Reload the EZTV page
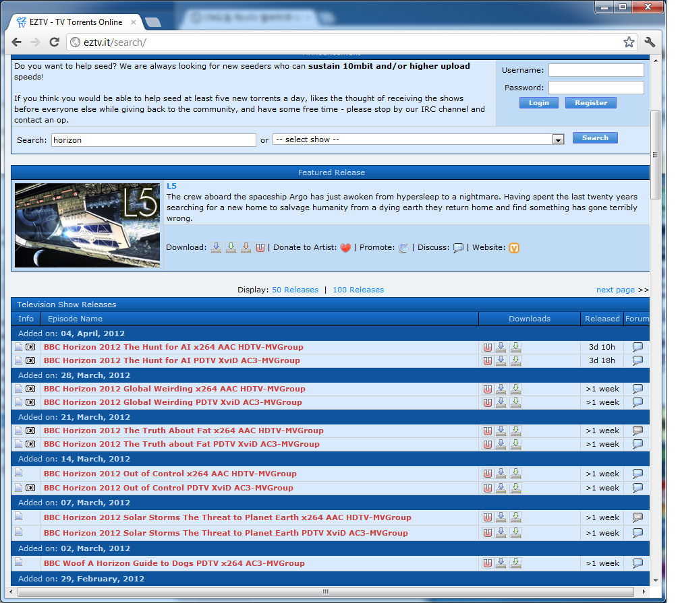This screenshot has width=680, height=603. pos(54,42)
